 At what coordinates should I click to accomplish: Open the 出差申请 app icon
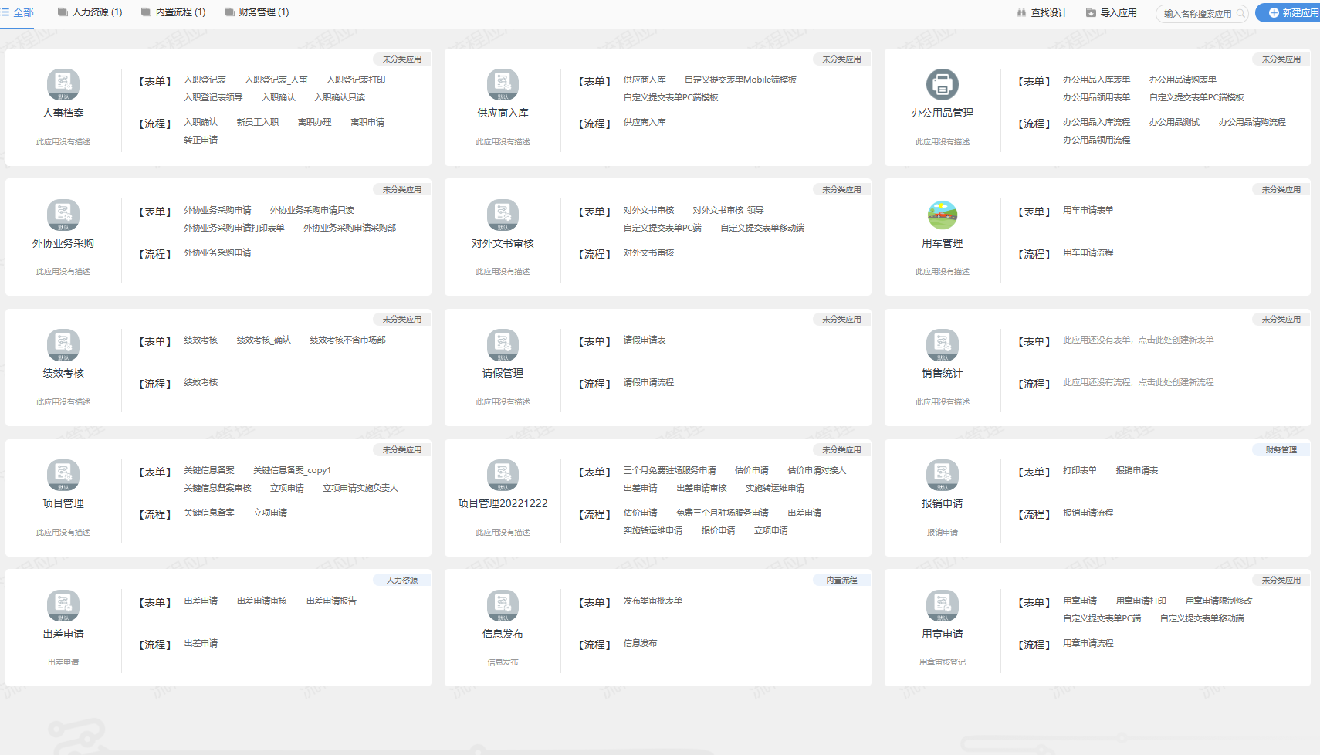[x=63, y=606]
